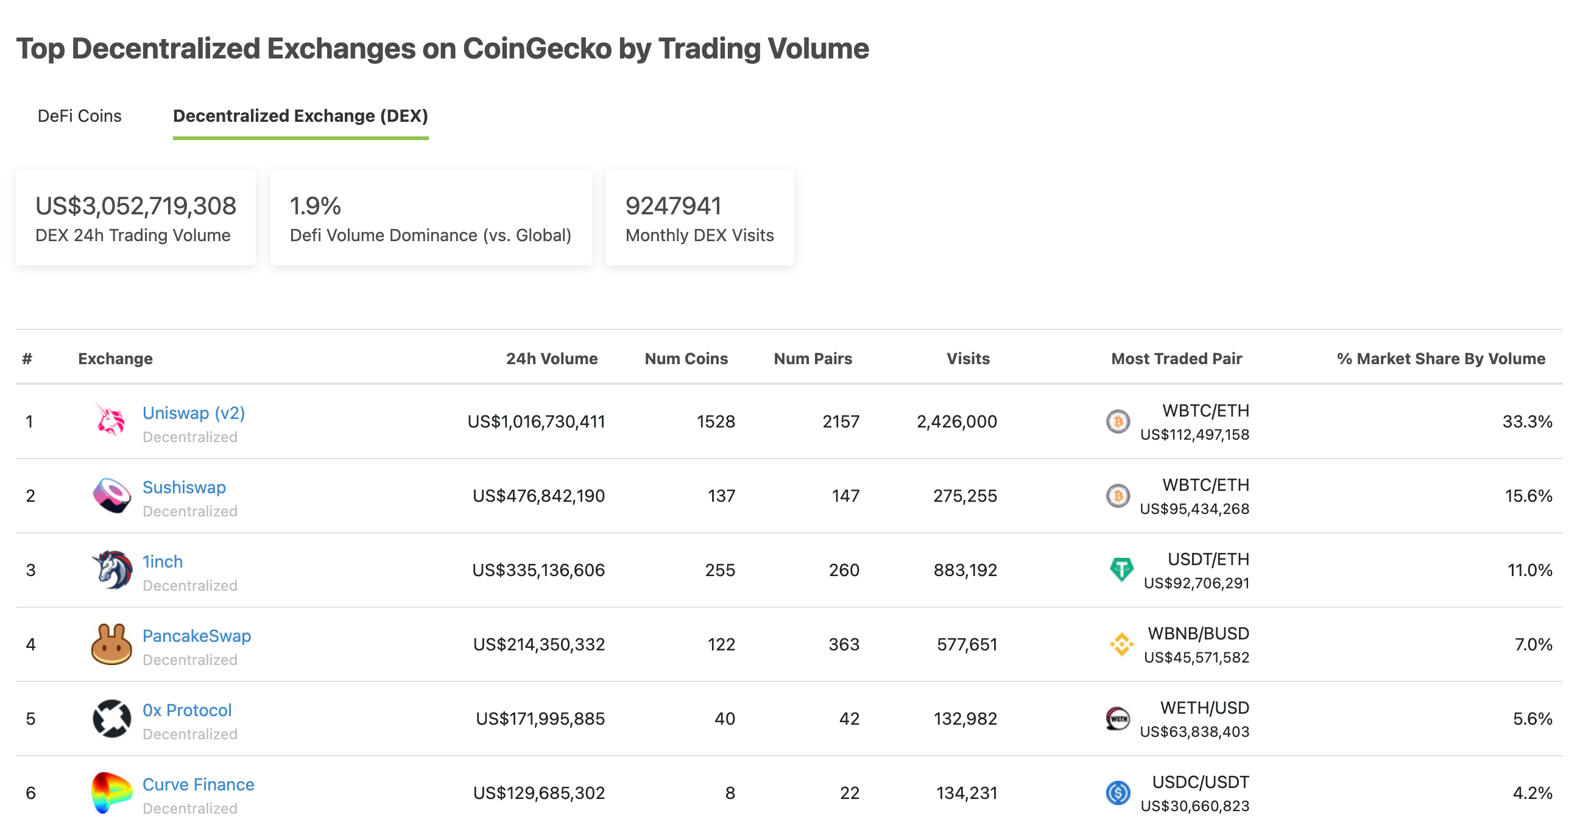This screenshot has width=1580, height=827.
Task: Click the 33.3% market share value
Action: 1526,421
